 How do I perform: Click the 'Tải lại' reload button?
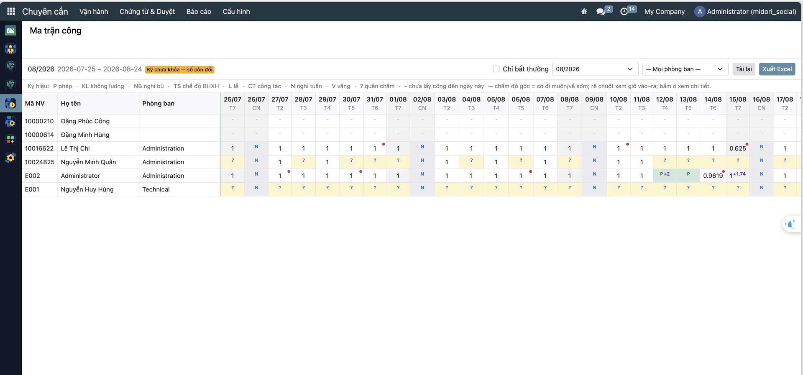click(744, 69)
